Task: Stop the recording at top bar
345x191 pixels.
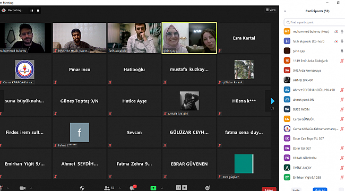Action: click(38, 10)
